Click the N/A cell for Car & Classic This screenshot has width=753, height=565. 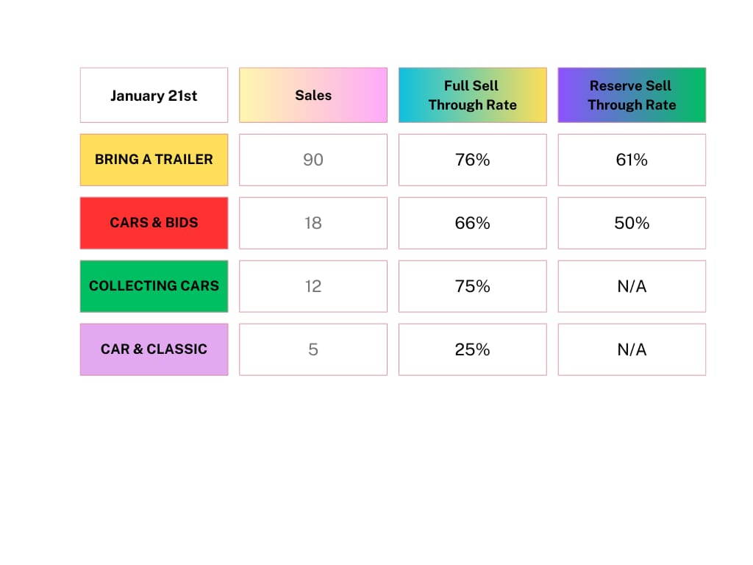pyautogui.click(x=632, y=349)
